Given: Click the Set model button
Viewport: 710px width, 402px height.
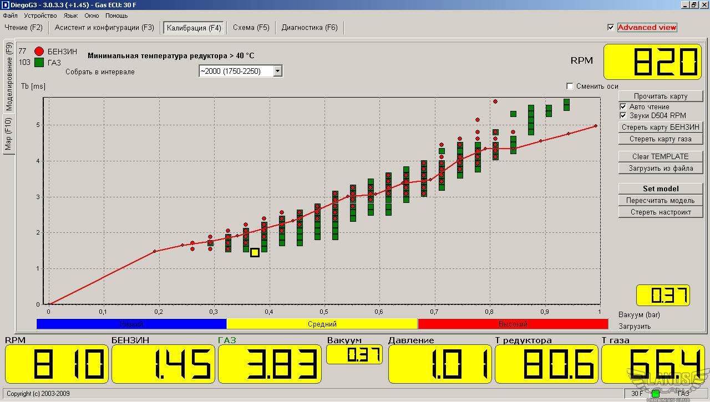Looking at the screenshot, I should click(661, 189).
